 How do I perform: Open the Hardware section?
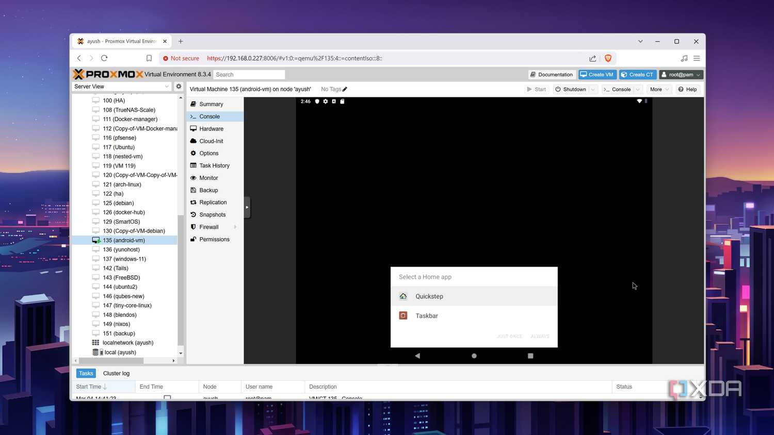tap(215, 129)
